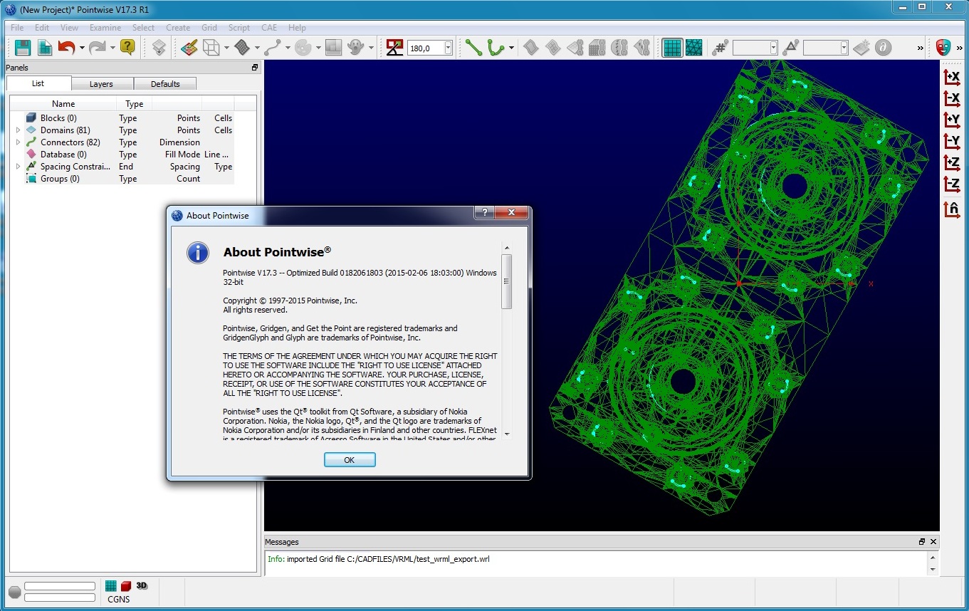
Task: Click the yellow question mark help icon
Action: click(x=127, y=48)
